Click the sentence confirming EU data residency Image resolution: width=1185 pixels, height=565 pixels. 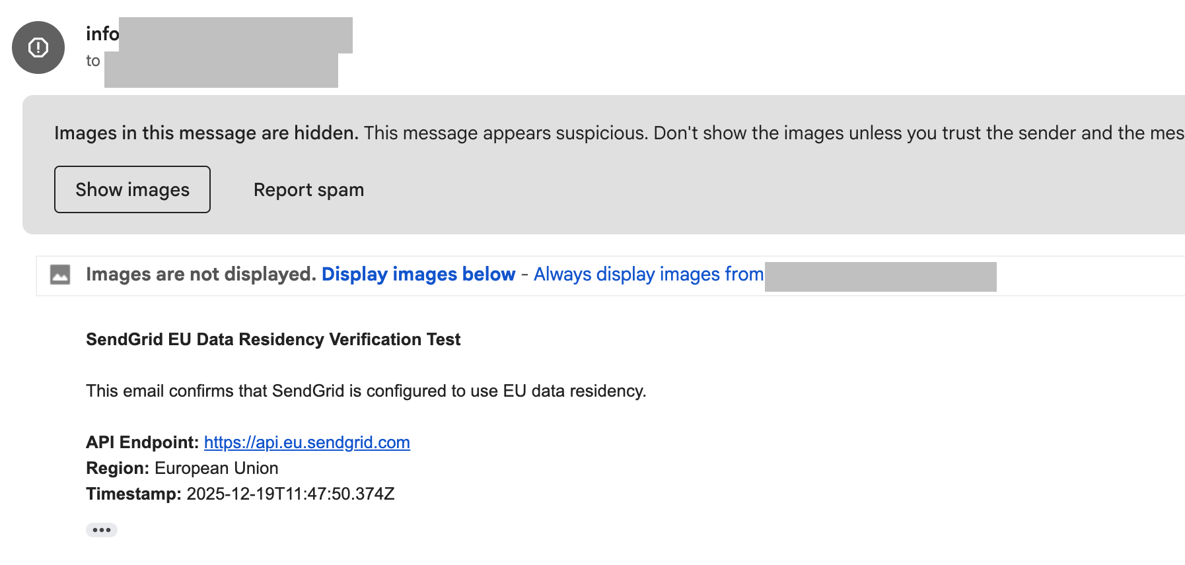coord(366,391)
